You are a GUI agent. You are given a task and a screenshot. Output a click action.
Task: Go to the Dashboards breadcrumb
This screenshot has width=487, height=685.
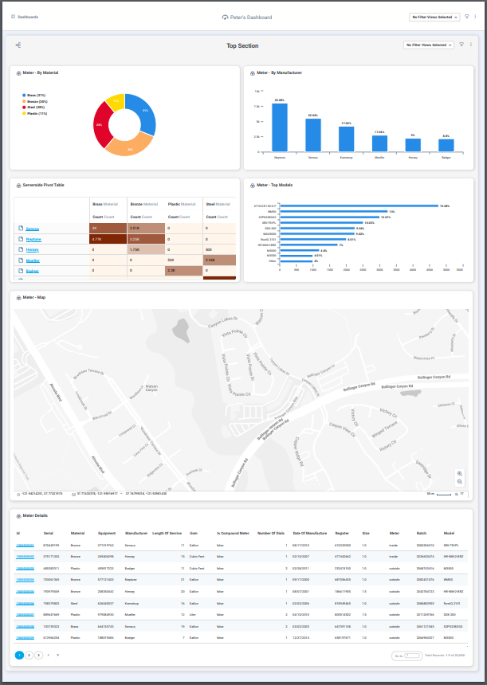[26, 16]
